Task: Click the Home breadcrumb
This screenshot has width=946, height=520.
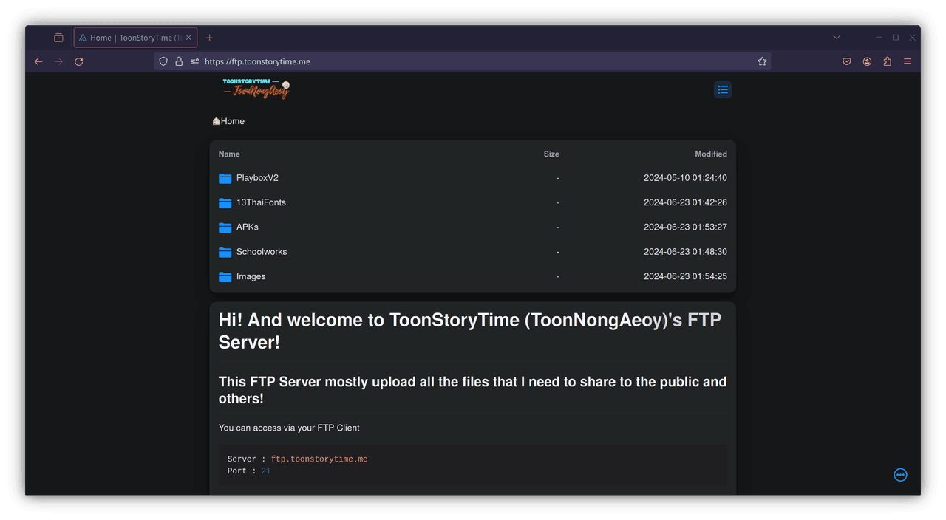Action: pos(232,121)
